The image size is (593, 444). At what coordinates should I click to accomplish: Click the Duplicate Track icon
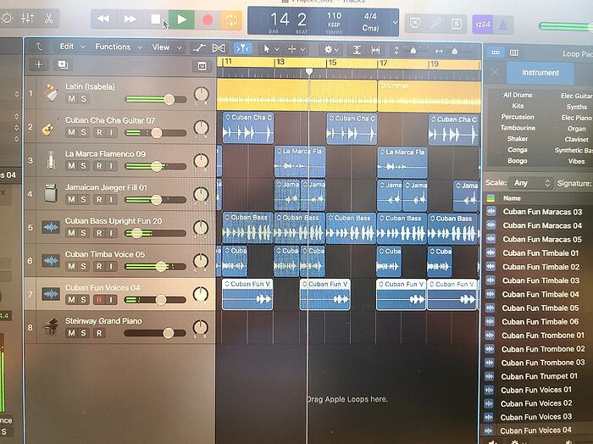click(63, 65)
